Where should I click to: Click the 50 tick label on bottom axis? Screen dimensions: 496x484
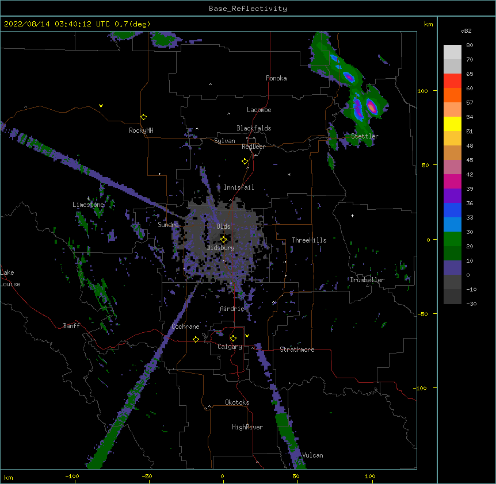click(296, 476)
